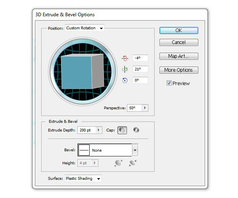Click the Z-axis rotation field showing 0°
Viewport: 238px width, 198px height.
140,80
